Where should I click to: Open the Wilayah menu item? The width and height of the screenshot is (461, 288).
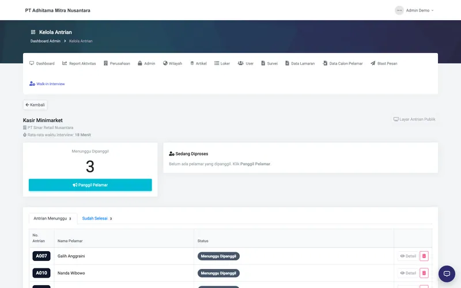click(x=172, y=63)
